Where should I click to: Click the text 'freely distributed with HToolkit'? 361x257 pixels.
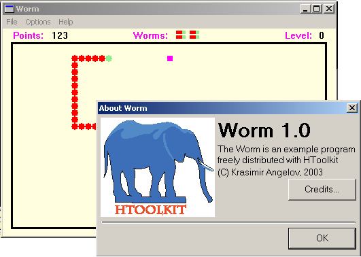point(277,160)
